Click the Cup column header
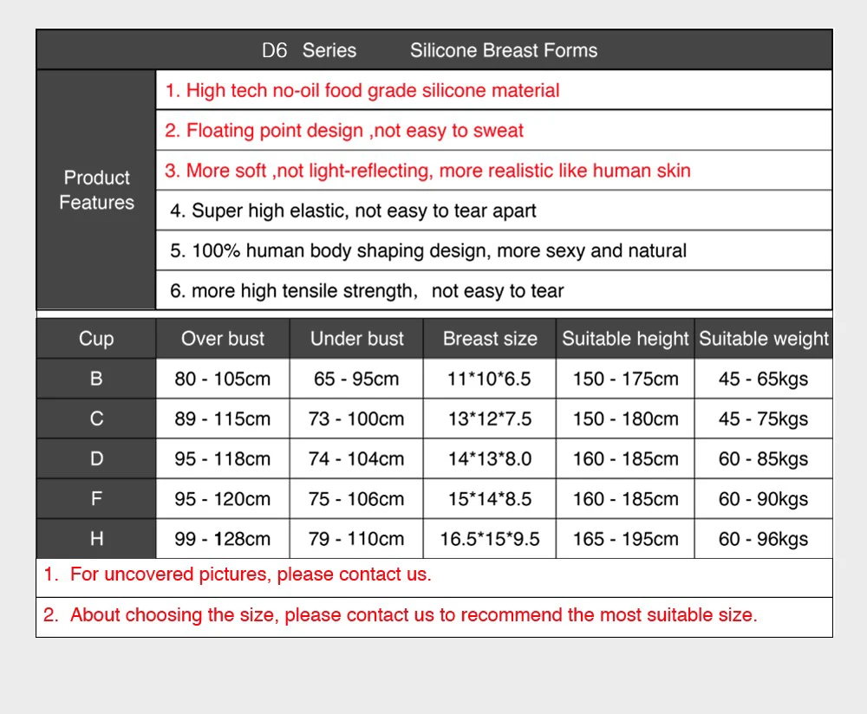Viewport: 867px width, 714px height. [96, 338]
